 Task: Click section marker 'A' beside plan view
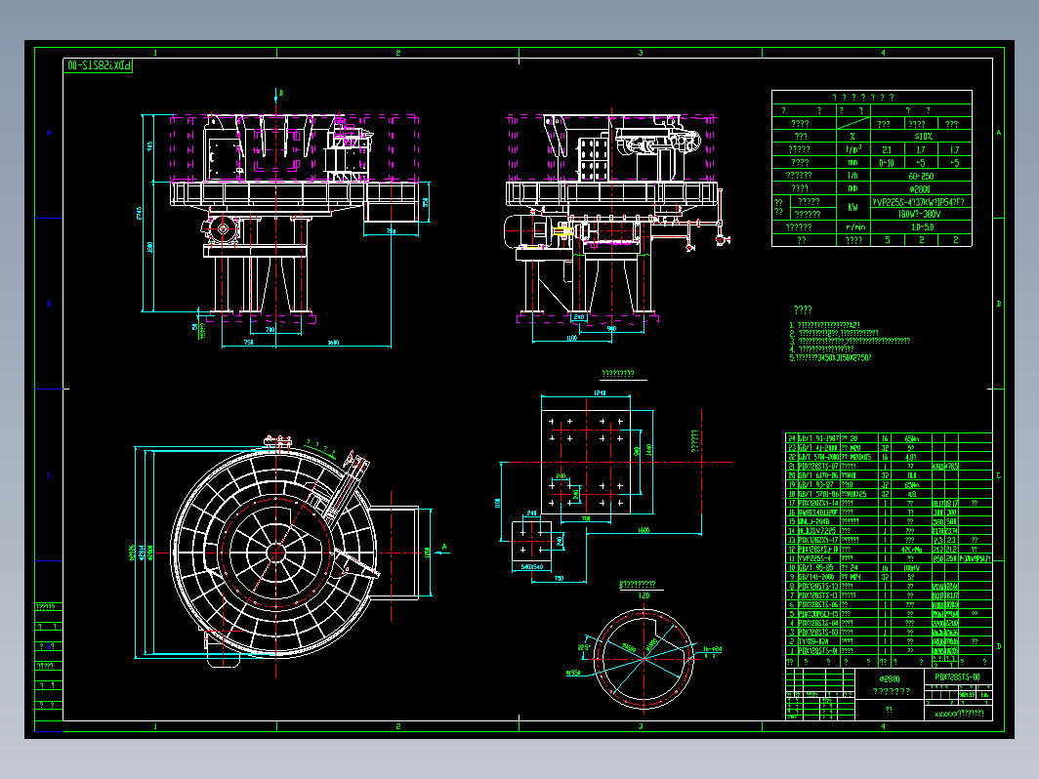click(444, 547)
